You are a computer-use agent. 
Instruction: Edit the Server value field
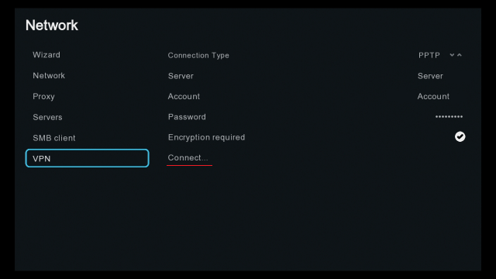click(430, 76)
